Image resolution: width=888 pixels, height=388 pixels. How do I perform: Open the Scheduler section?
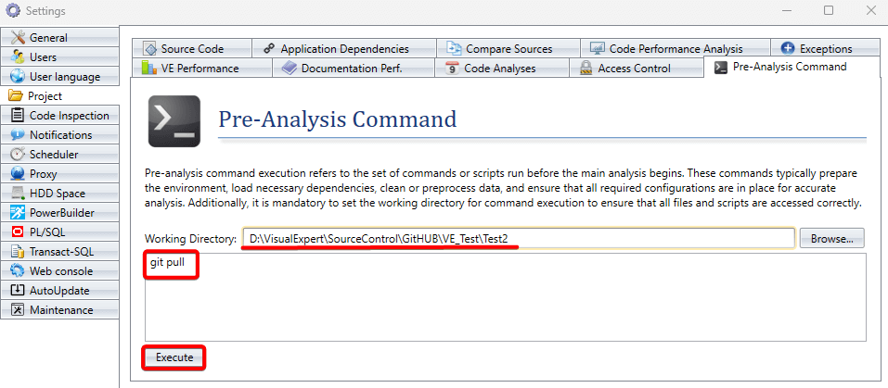click(59, 155)
